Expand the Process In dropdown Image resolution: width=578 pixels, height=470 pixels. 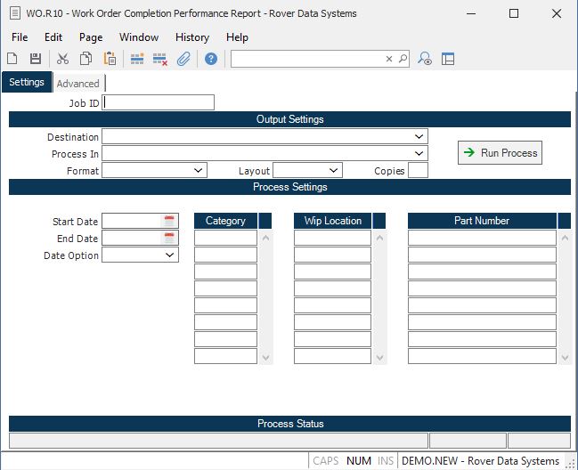coord(419,154)
